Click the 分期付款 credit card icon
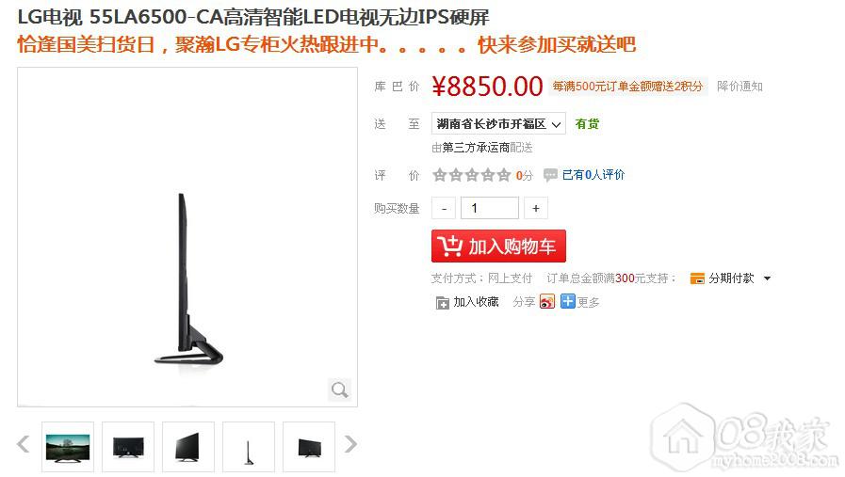The image size is (845, 477). [x=697, y=278]
